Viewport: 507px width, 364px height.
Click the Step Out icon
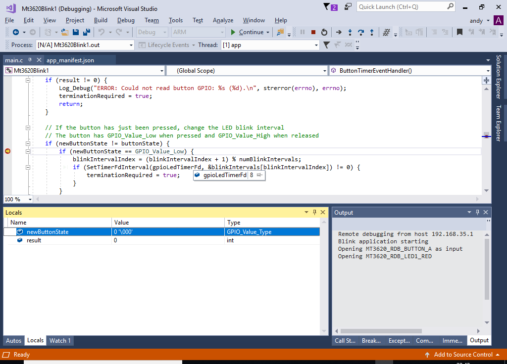click(371, 32)
